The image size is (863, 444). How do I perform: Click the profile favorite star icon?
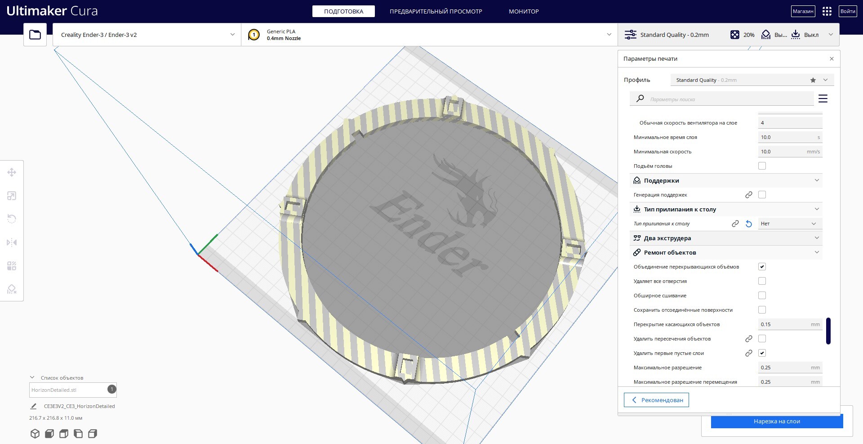[x=813, y=80]
